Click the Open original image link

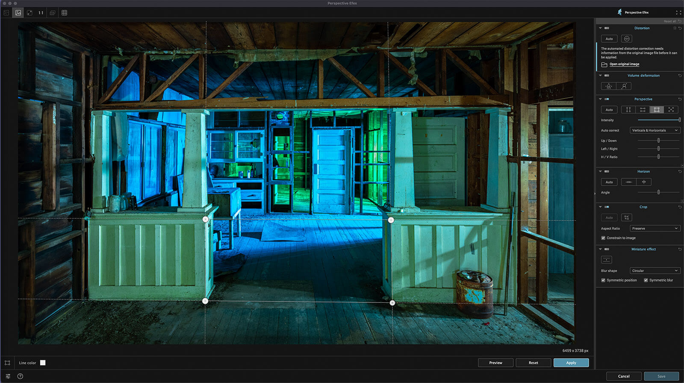(x=624, y=64)
